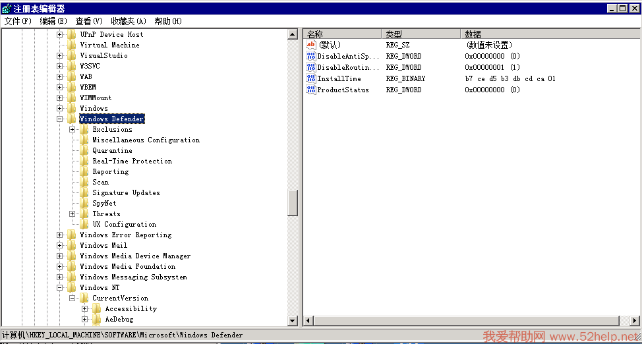Viewport: 642px width, 344px height.
Task: Collapse the Windows NT key
Action: click(x=60, y=288)
